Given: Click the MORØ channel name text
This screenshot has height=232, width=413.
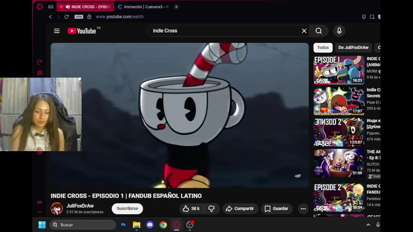Looking at the screenshot, I should [x=372, y=71].
